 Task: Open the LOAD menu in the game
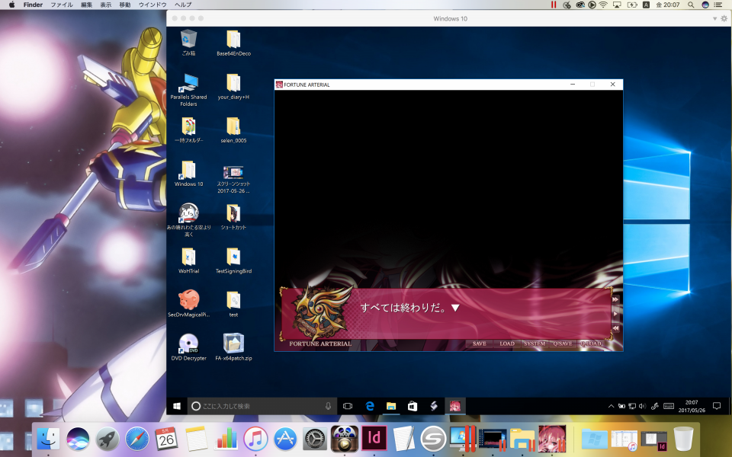(x=507, y=344)
